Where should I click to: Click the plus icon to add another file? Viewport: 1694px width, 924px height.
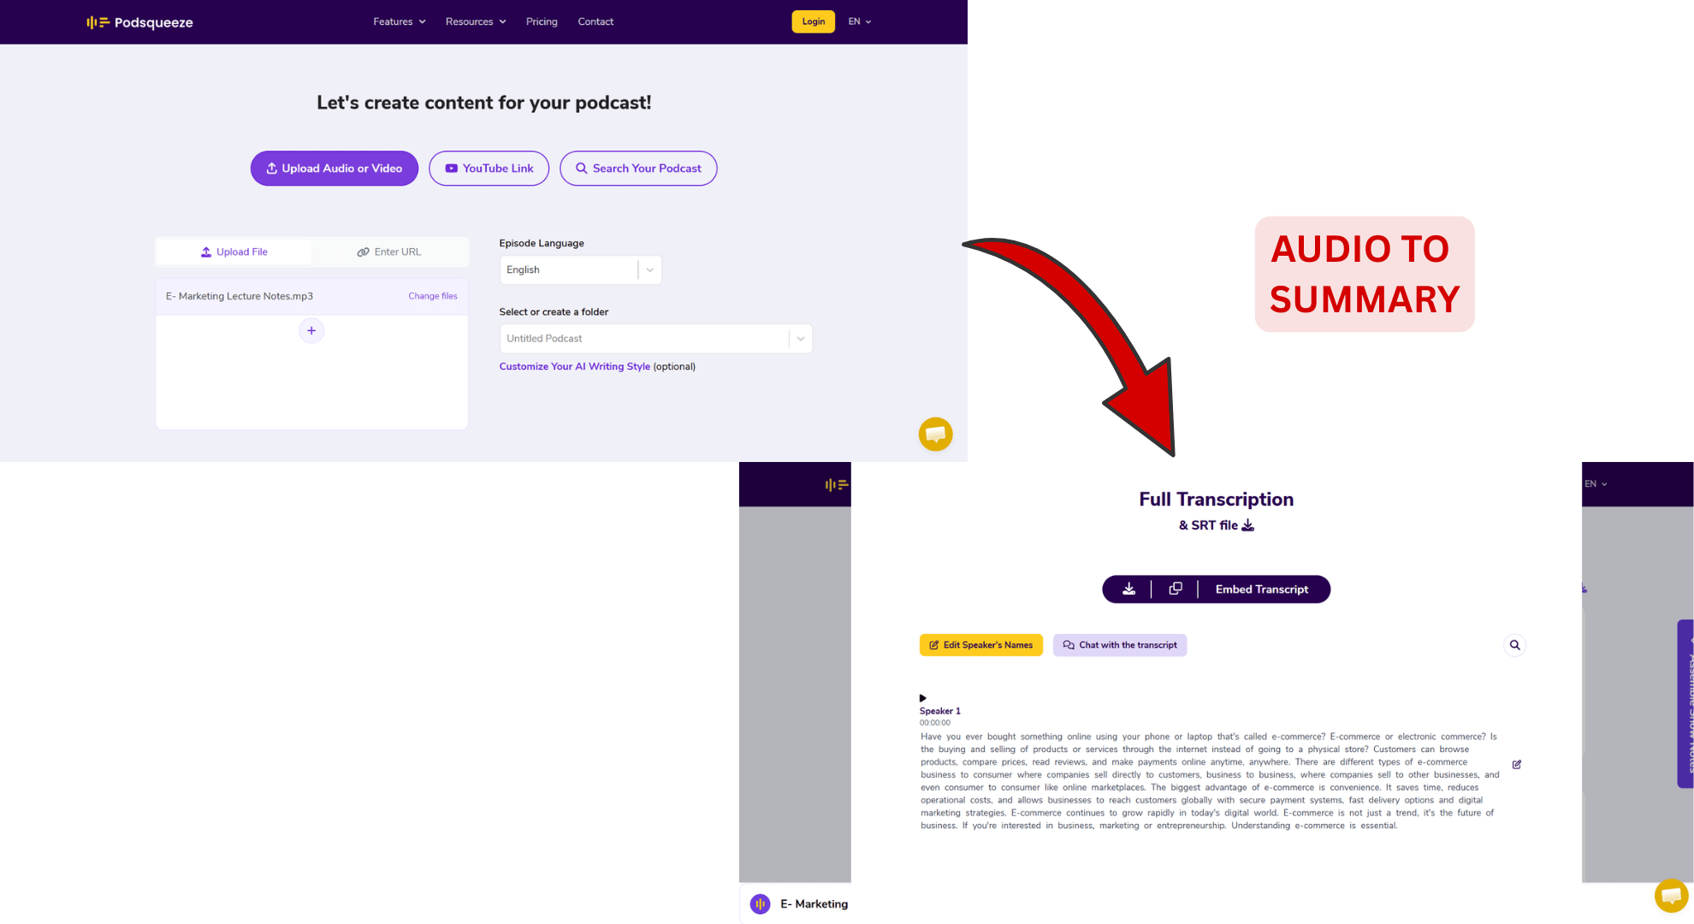(x=311, y=330)
